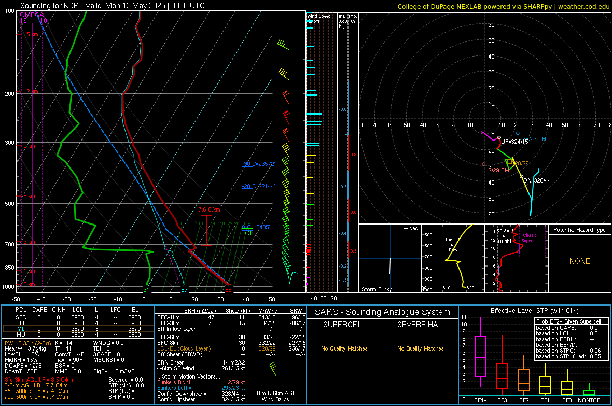Click the Theta-E v. Pres inset label

pos(453,244)
